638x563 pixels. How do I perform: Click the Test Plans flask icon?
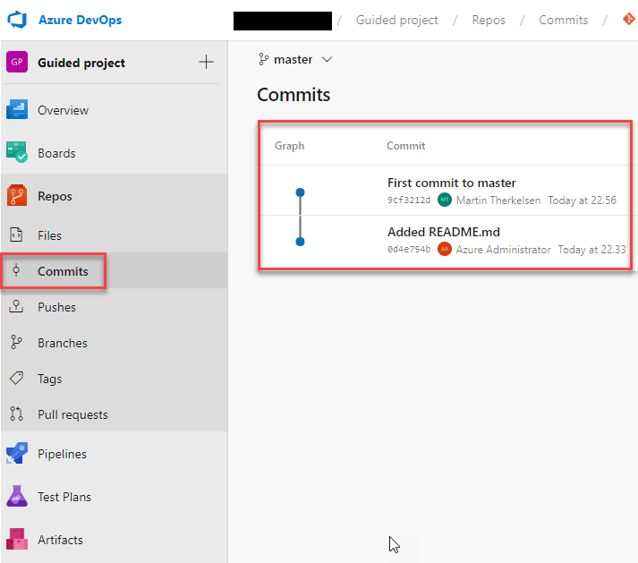point(17,496)
